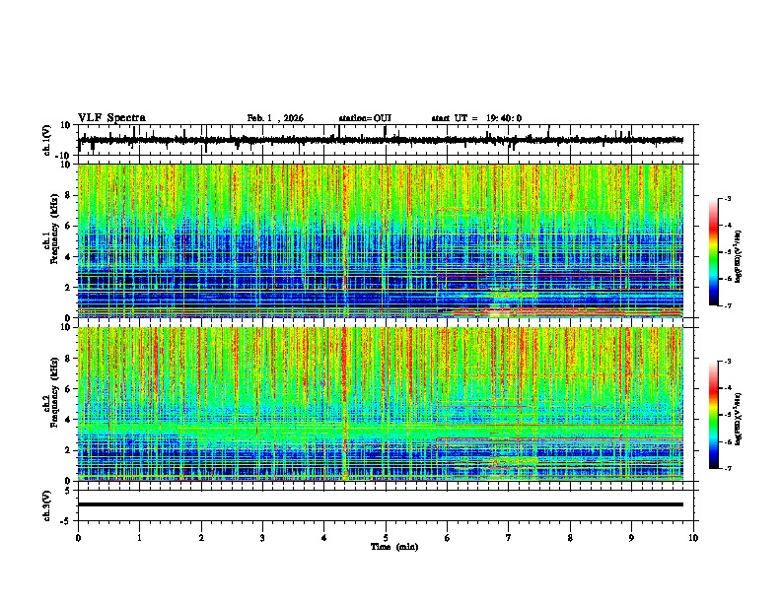This screenshot has width=781, height=603.
Task: Click the ch.1 voltage waveform trace
Action: tap(381, 140)
